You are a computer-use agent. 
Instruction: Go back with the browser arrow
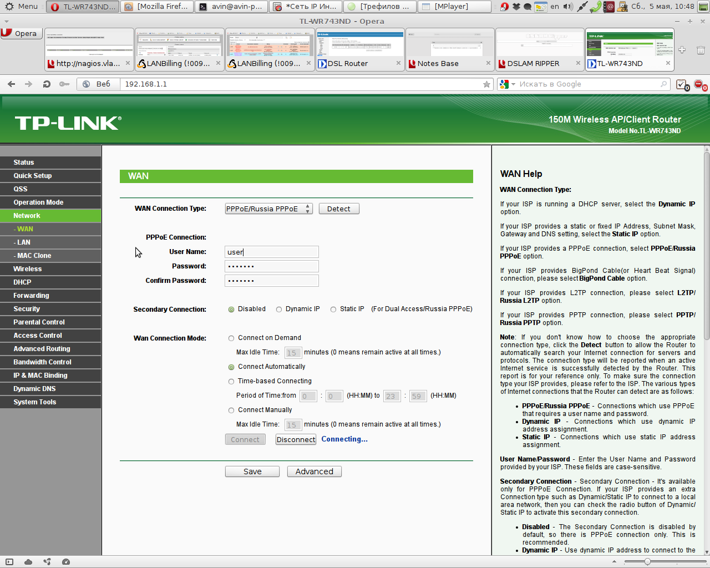(x=12, y=84)
